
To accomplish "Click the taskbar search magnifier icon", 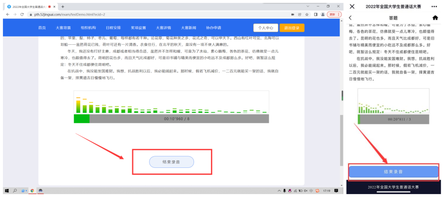I will pos(15,191).
